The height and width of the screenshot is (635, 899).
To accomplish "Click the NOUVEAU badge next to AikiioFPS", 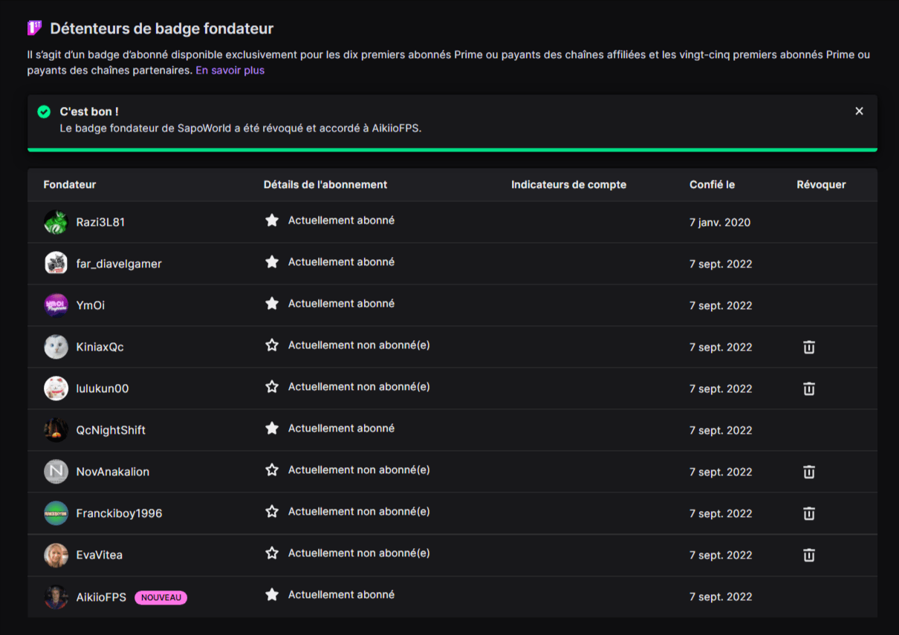I will pyautogui.click(x=160, y=597).
